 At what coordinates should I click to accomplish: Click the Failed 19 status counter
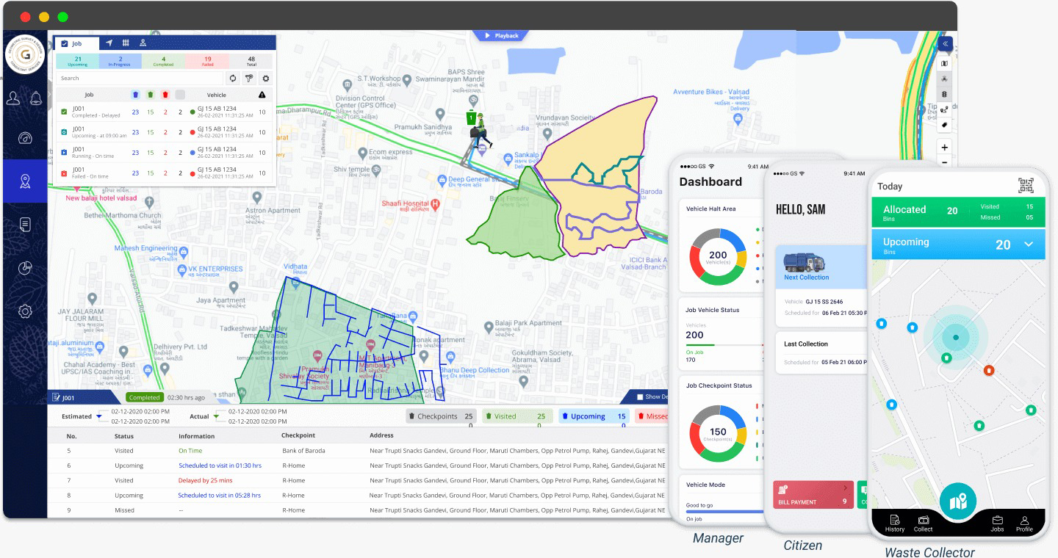pos(208,62)
